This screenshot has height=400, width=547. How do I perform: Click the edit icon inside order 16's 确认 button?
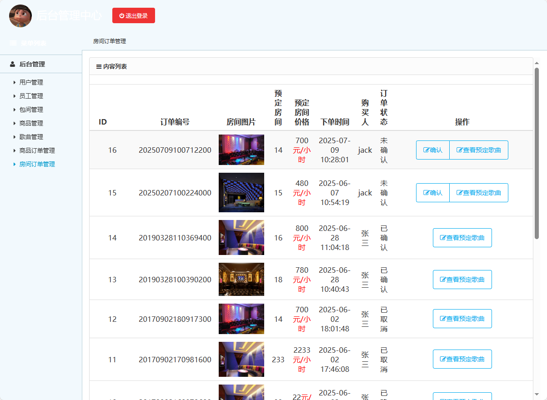pos(427,150)
